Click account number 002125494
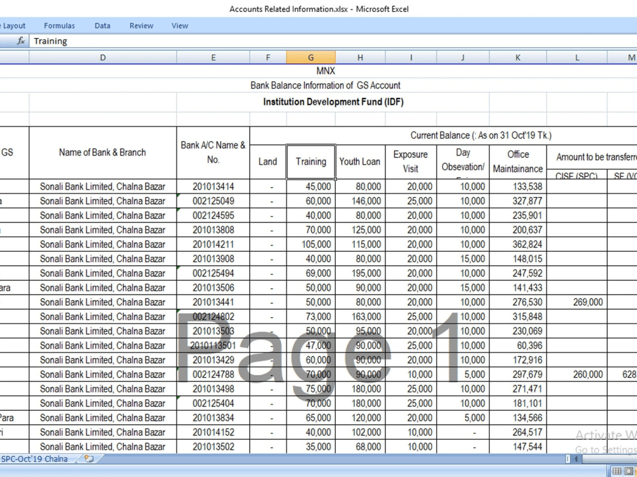The height and width of the screenshot is (477, 637). coord(213,273)
